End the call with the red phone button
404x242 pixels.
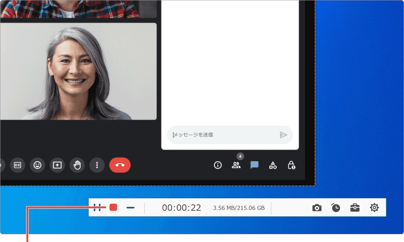[x=120, y=165]
